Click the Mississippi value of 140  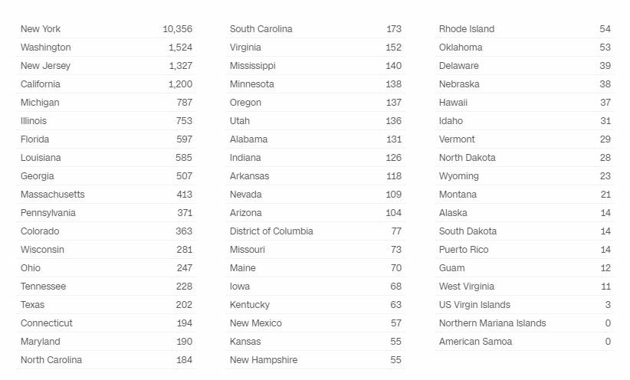click(393, 66)
